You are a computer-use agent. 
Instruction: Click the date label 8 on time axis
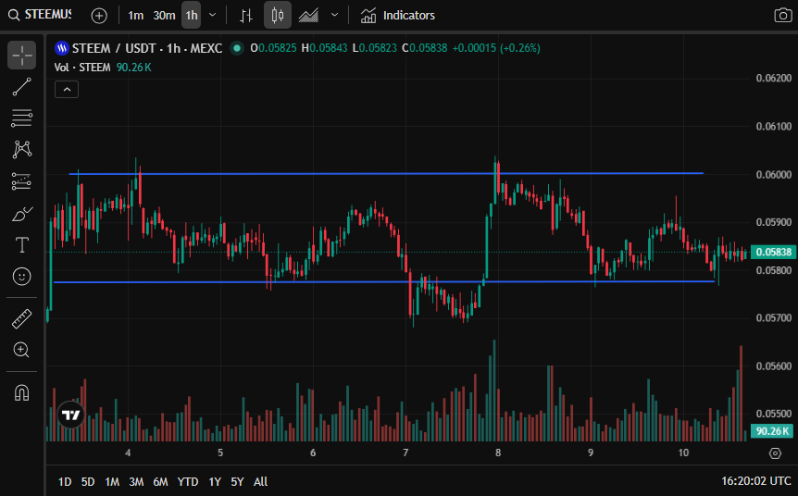click(498, 453)
